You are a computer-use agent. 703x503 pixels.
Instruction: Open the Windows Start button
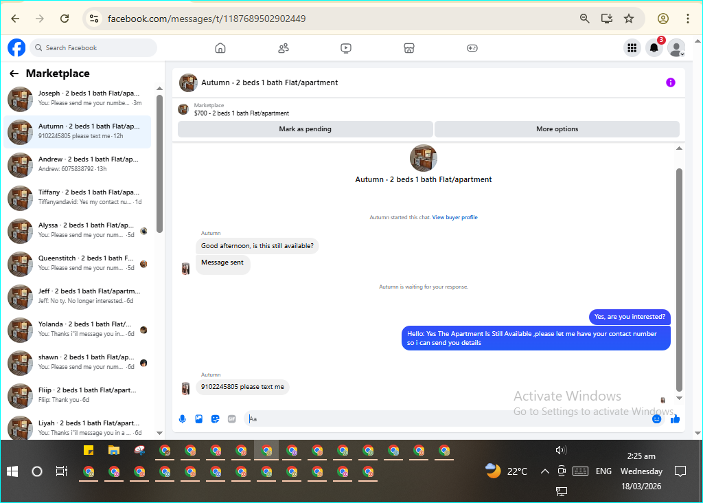coord(12,471)
